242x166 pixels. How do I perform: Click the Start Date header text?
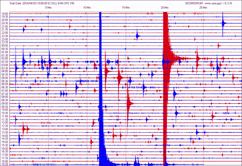42,3
